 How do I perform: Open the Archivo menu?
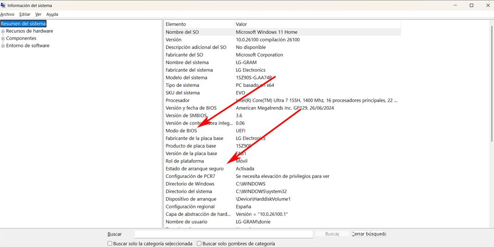(x=7, y=14)
